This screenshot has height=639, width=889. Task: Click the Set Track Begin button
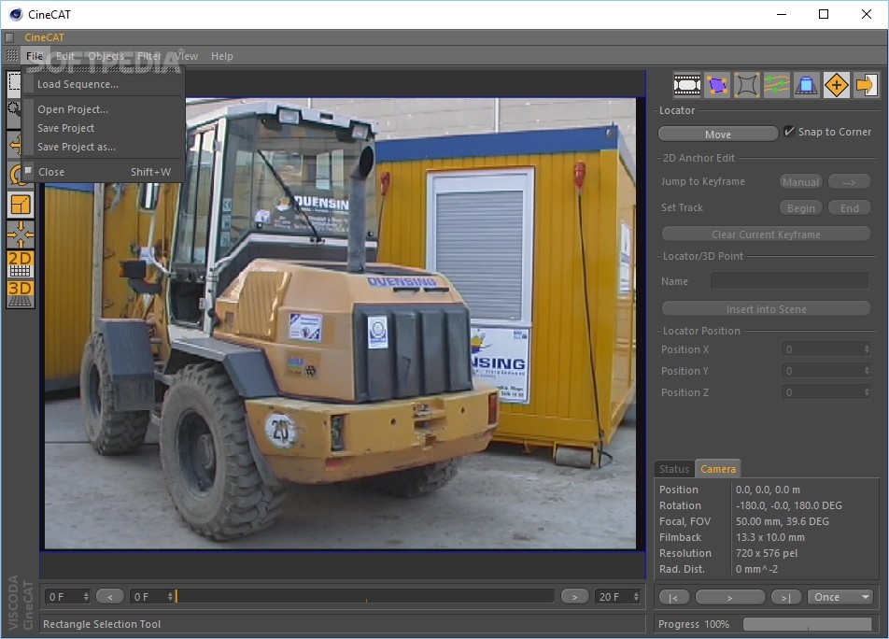click(800, 208)
